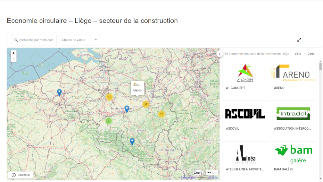Click the search magnifier icon

[16, 40]
